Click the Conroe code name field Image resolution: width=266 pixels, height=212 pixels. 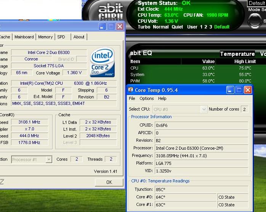pyautogui.click(x=31, y=59)
